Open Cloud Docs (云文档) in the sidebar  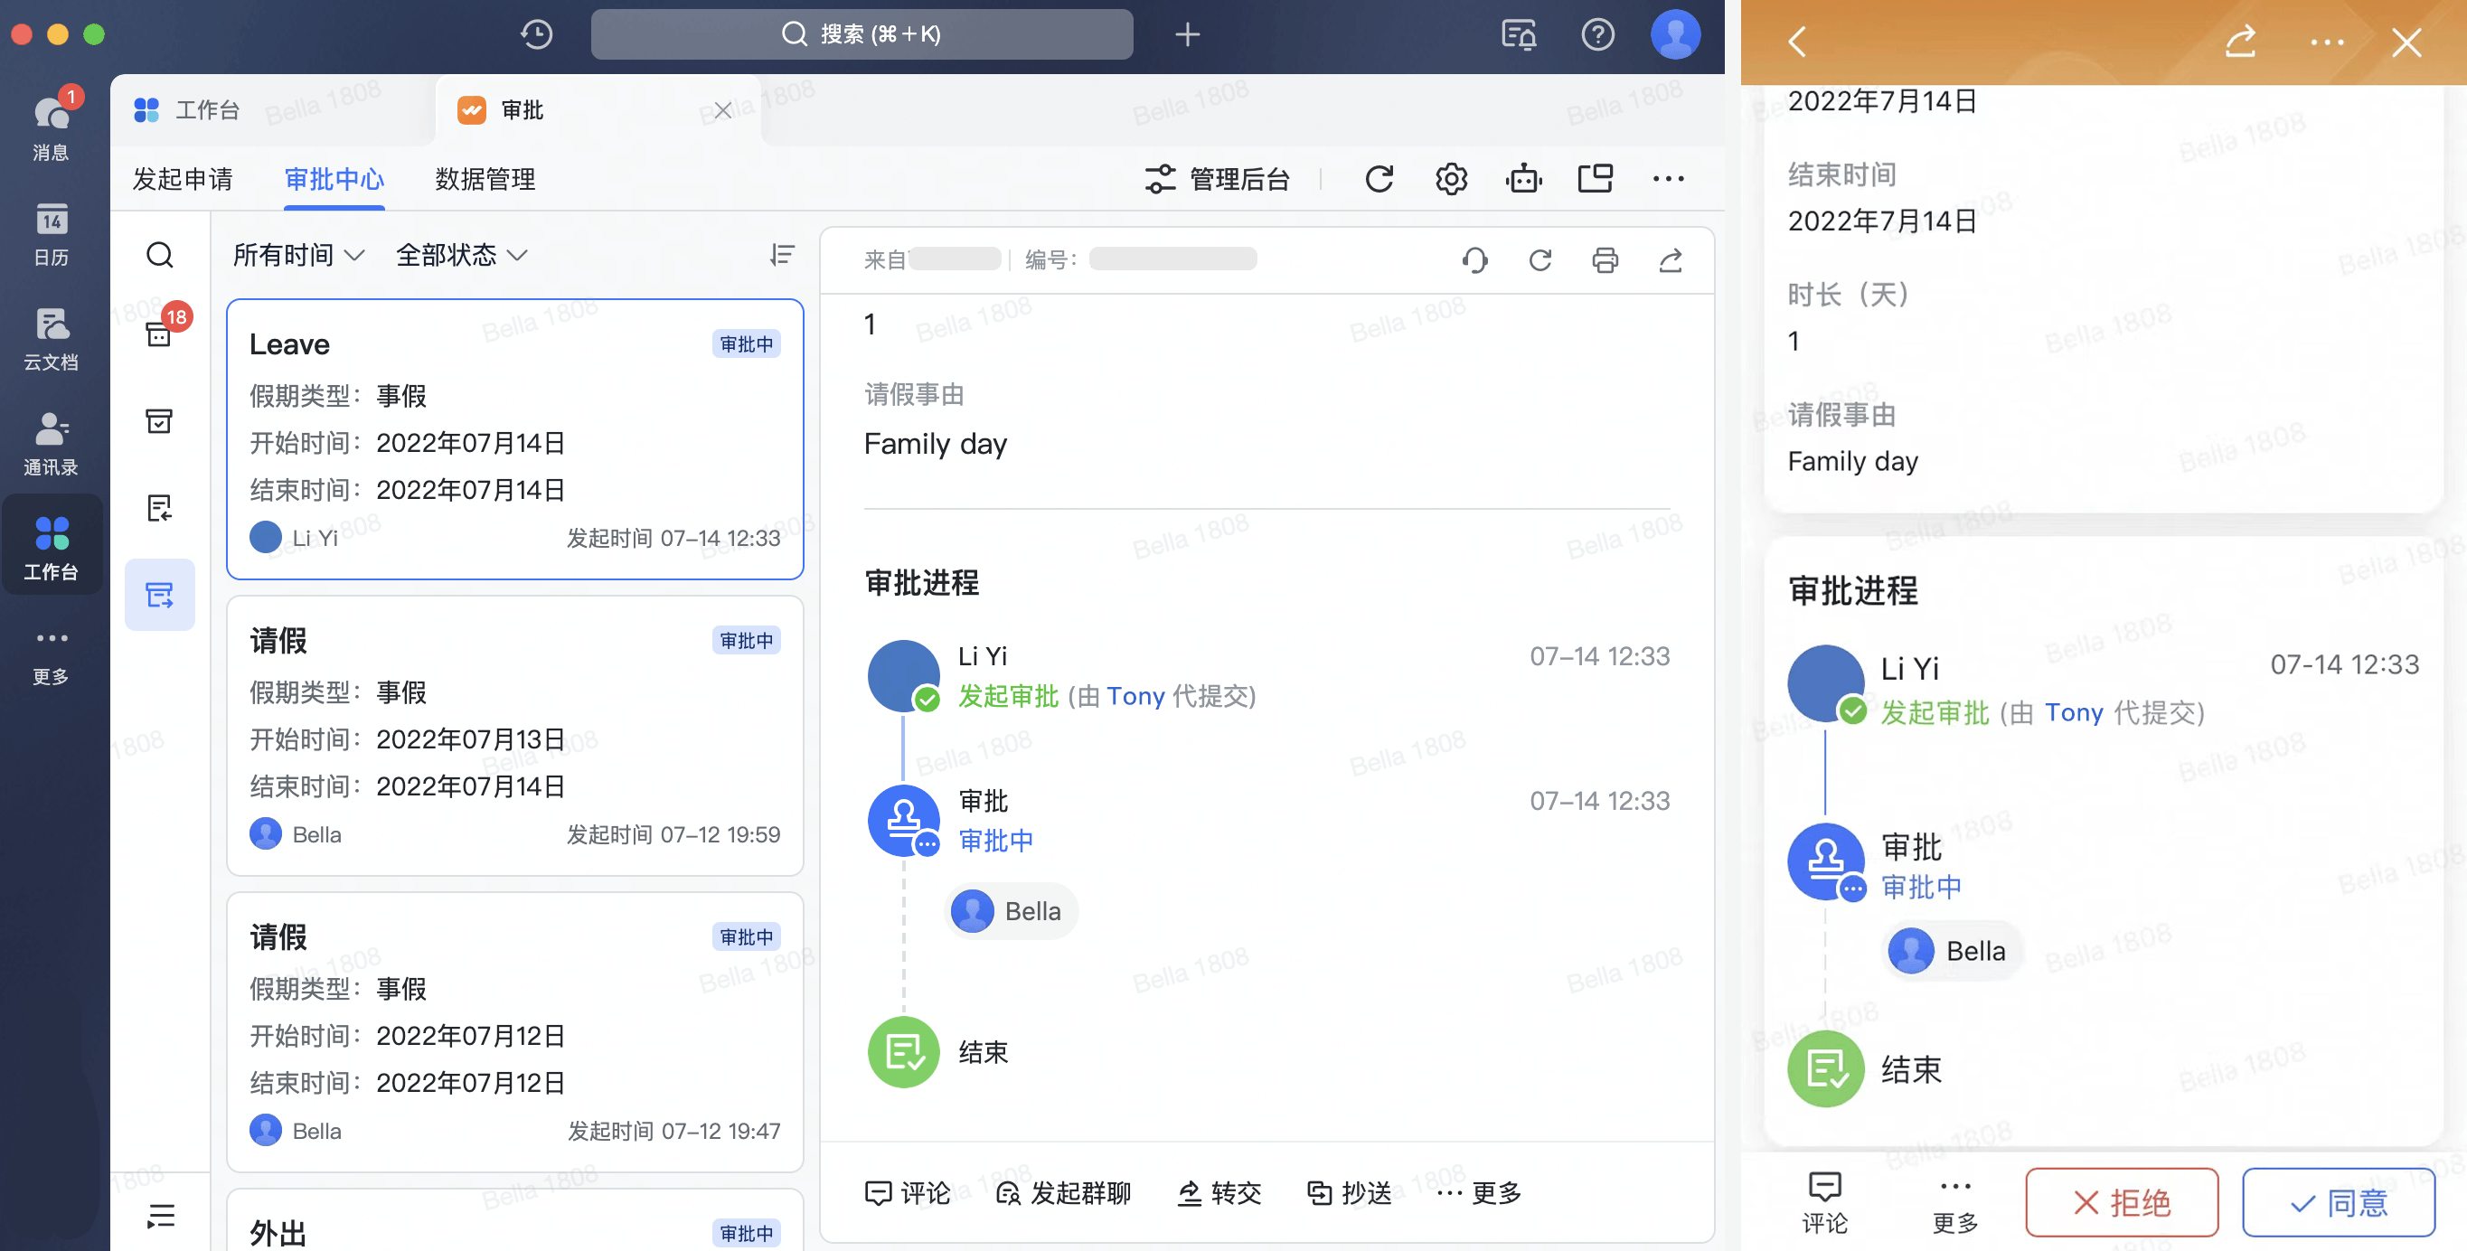(x=51, y=339)
